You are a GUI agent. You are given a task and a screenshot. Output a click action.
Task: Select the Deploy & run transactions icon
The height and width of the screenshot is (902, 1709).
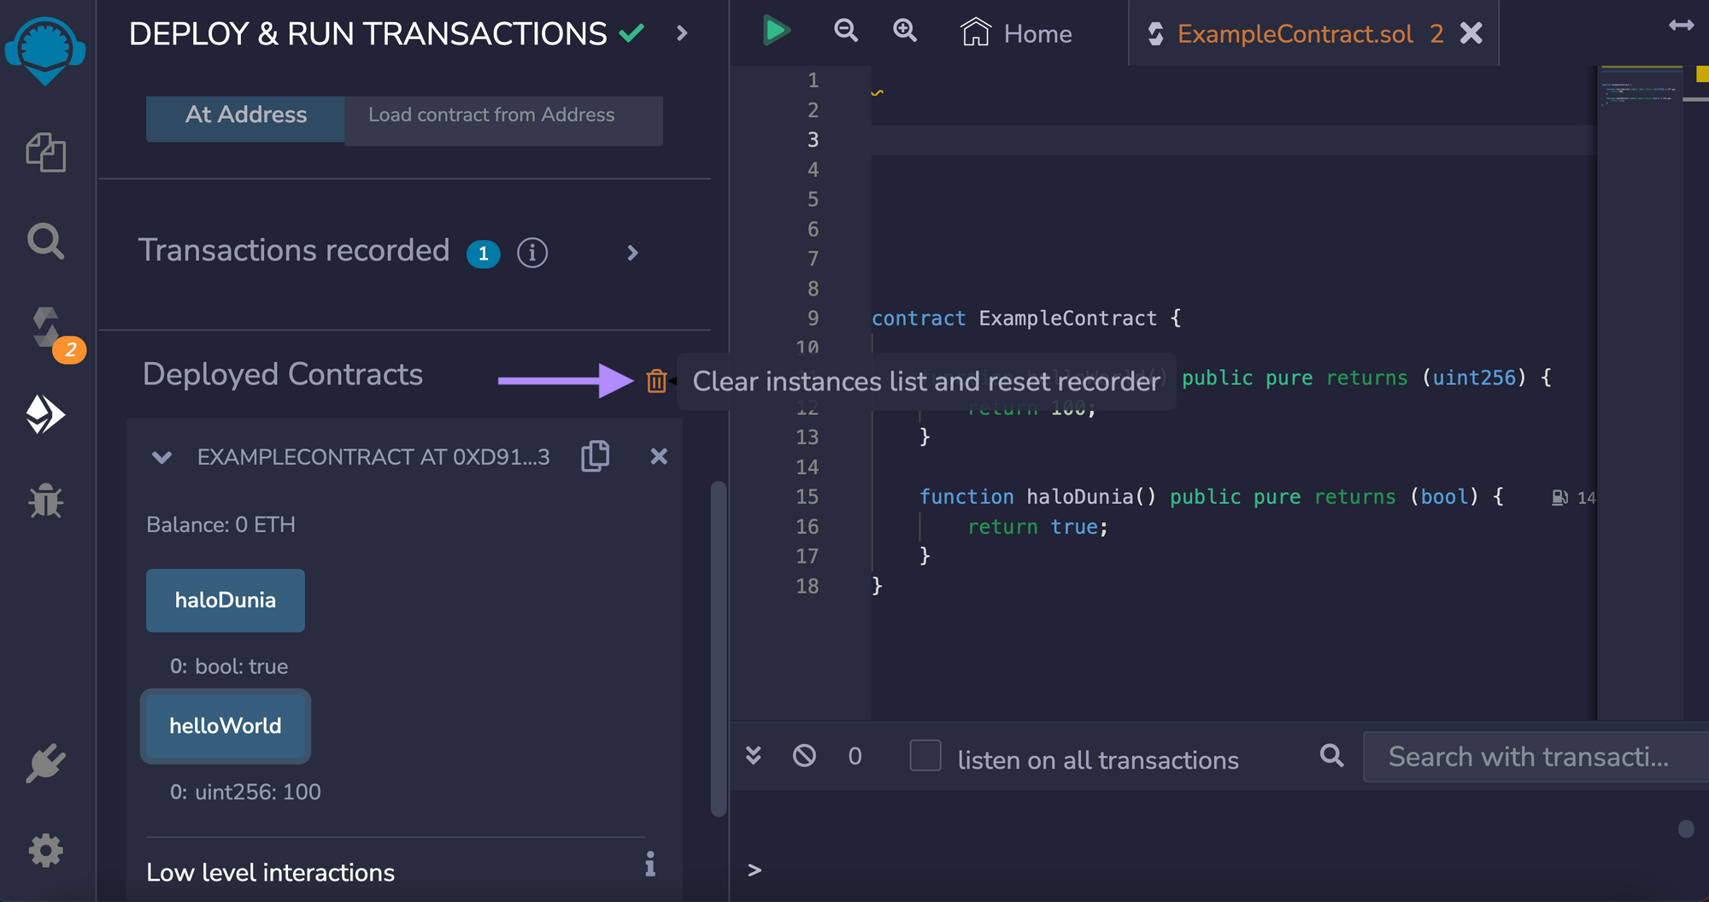click(47, 414)
